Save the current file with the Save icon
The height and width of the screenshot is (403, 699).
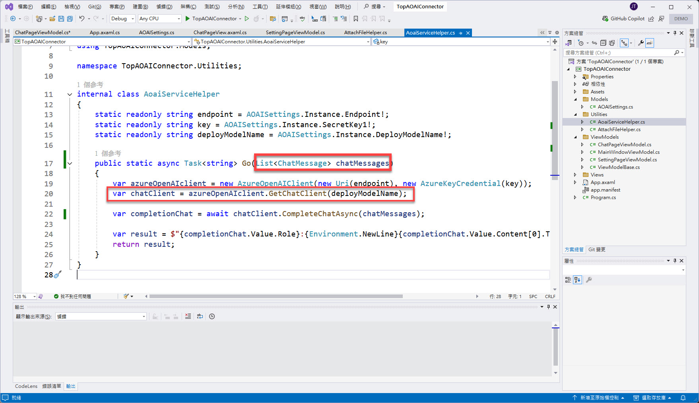pyautogui.click(x=61, y=19)
